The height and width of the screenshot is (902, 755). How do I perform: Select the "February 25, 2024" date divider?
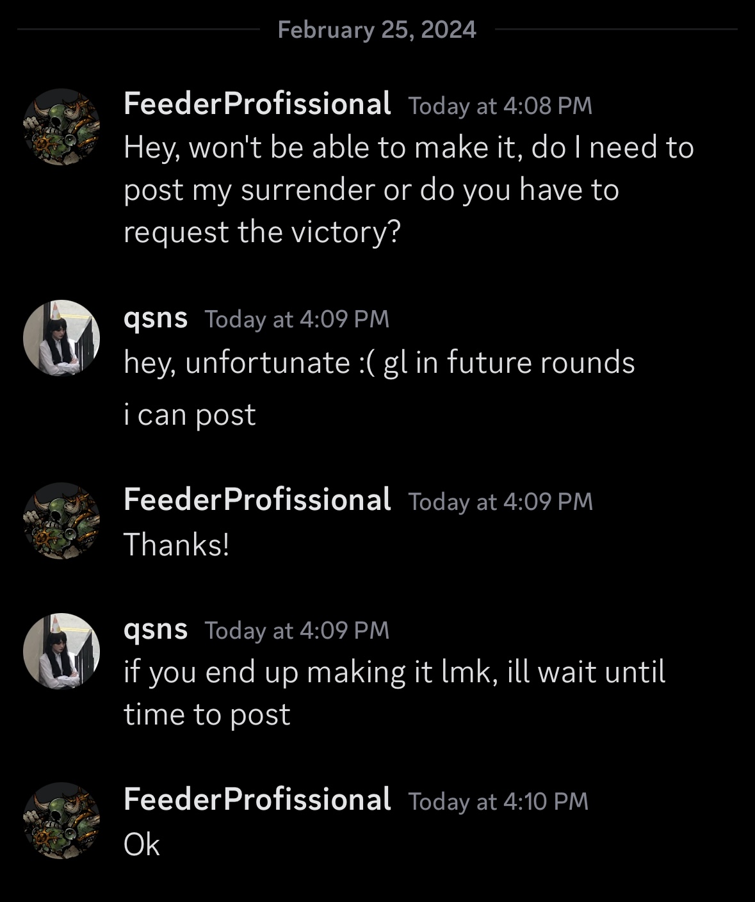pyautogui.click(x=377, y=29)
